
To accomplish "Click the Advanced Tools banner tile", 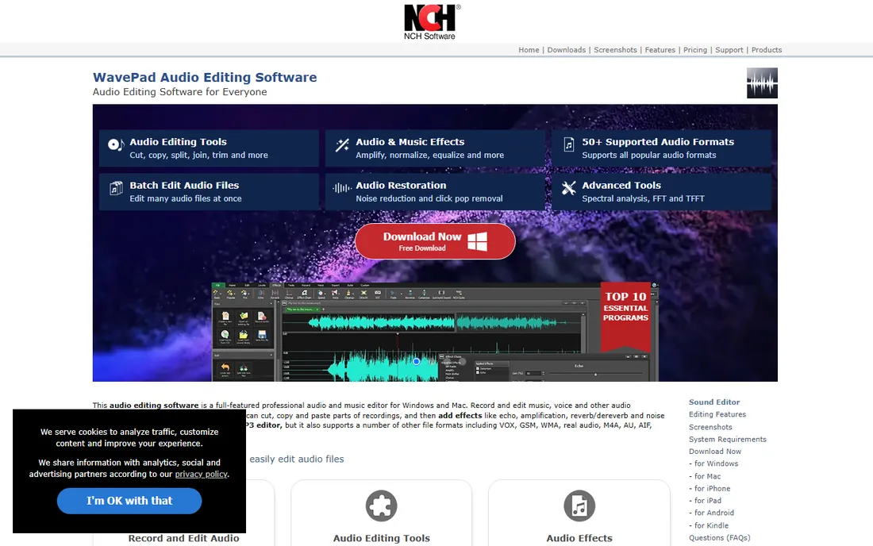I will tap(661, 191).
